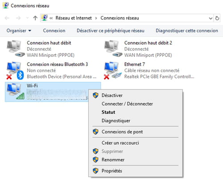Screen dimensions: 223x182
Task: Expand the address bar history dropdown
Action: click(x=211, y=18)
